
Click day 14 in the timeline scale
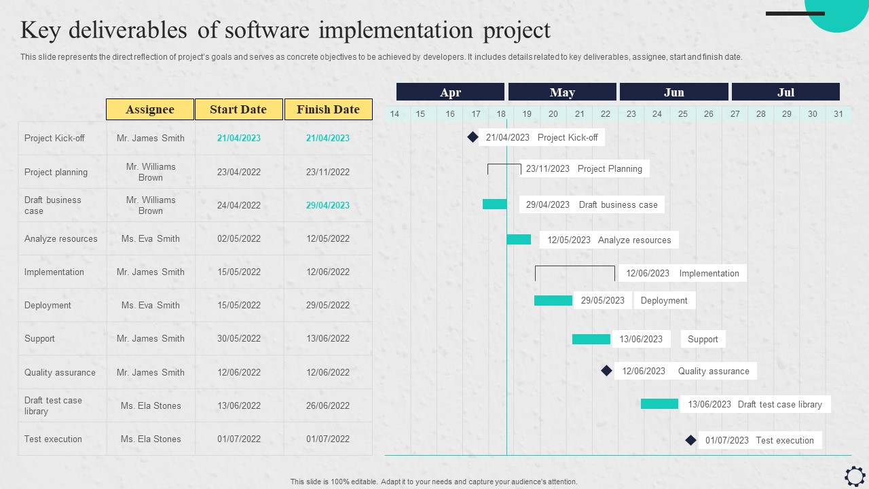point(394,114)
